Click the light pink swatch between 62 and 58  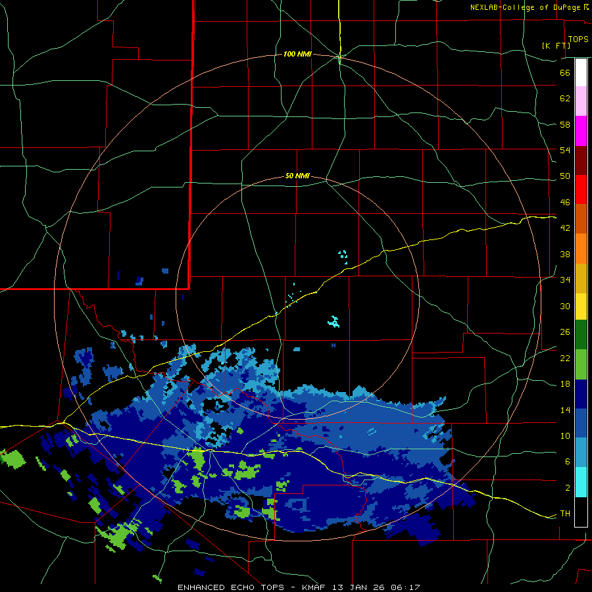coord(581,101)
